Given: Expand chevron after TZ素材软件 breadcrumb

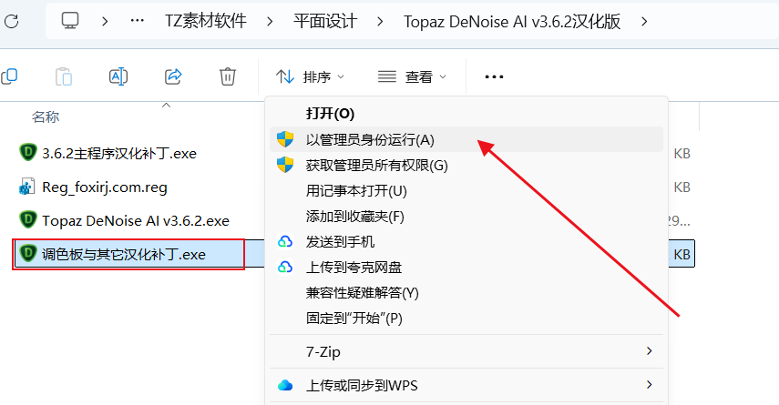Looking at the screenshot, I should [270, 21].
